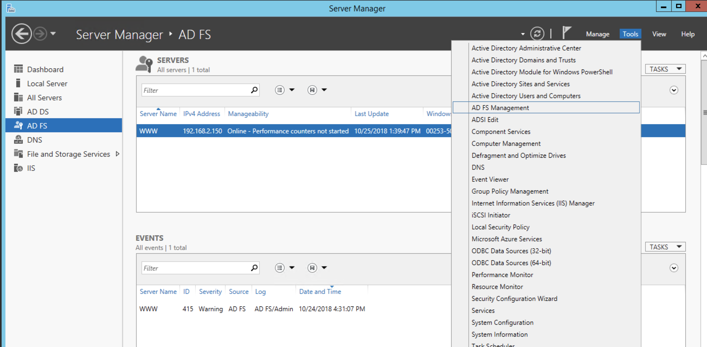Expand File and Storage Services submenu arrow

coord(117,154)
